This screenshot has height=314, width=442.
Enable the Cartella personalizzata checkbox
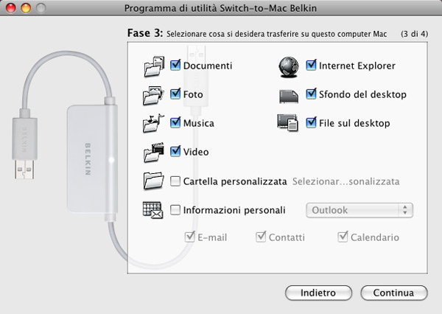[x=175, y=181]
